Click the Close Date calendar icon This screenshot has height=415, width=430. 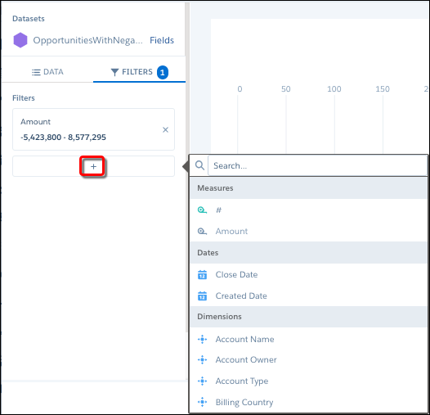point(203,274)
